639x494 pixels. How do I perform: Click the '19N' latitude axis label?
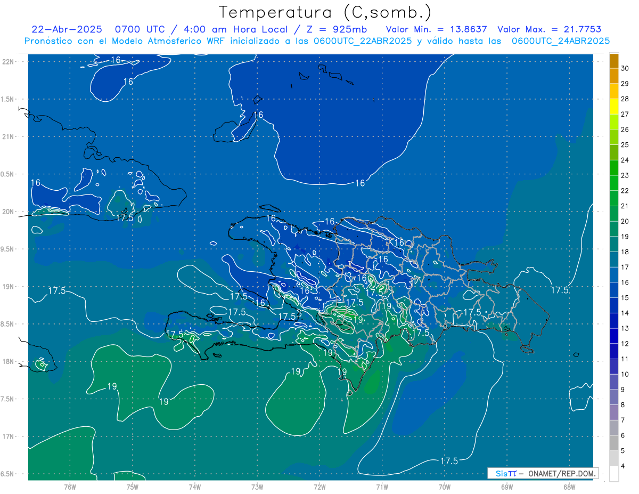[x=8, y=286]
